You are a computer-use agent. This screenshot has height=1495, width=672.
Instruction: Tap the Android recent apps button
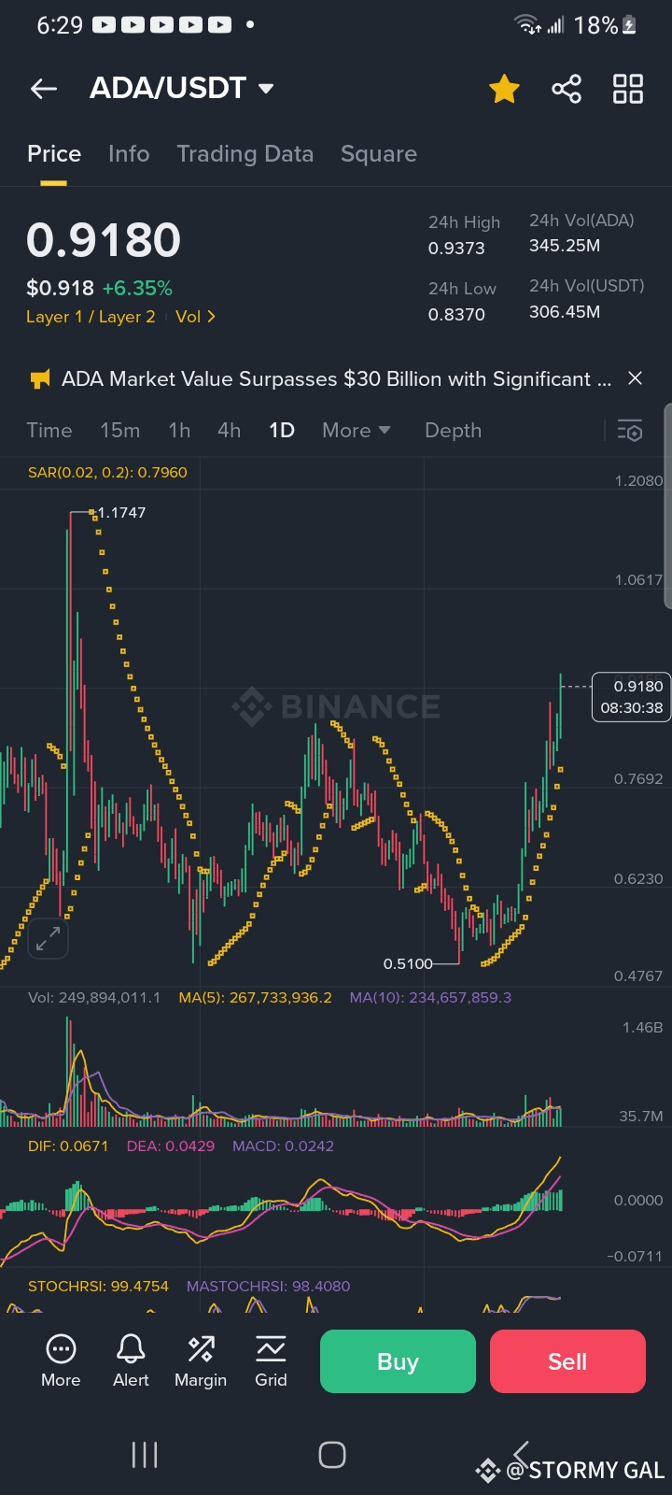point(145,1455)
